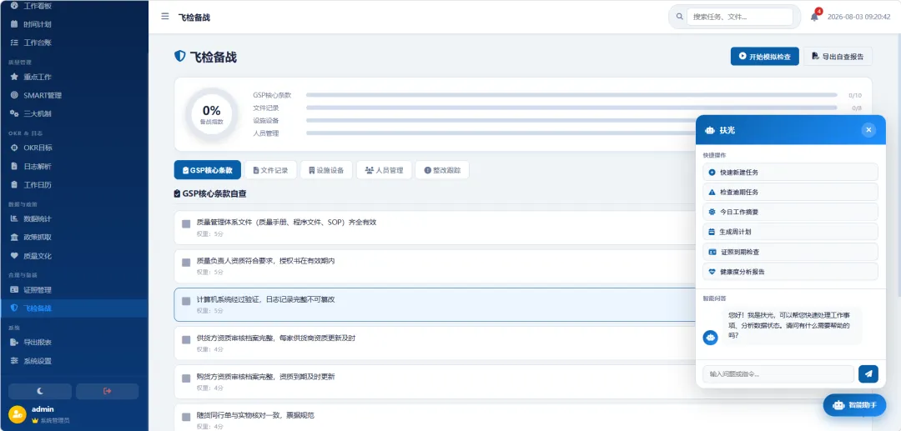This screenshot has height=431, width=901.
Task: Choose 检查逾期任务 quick action
Action: click(790, 192)
